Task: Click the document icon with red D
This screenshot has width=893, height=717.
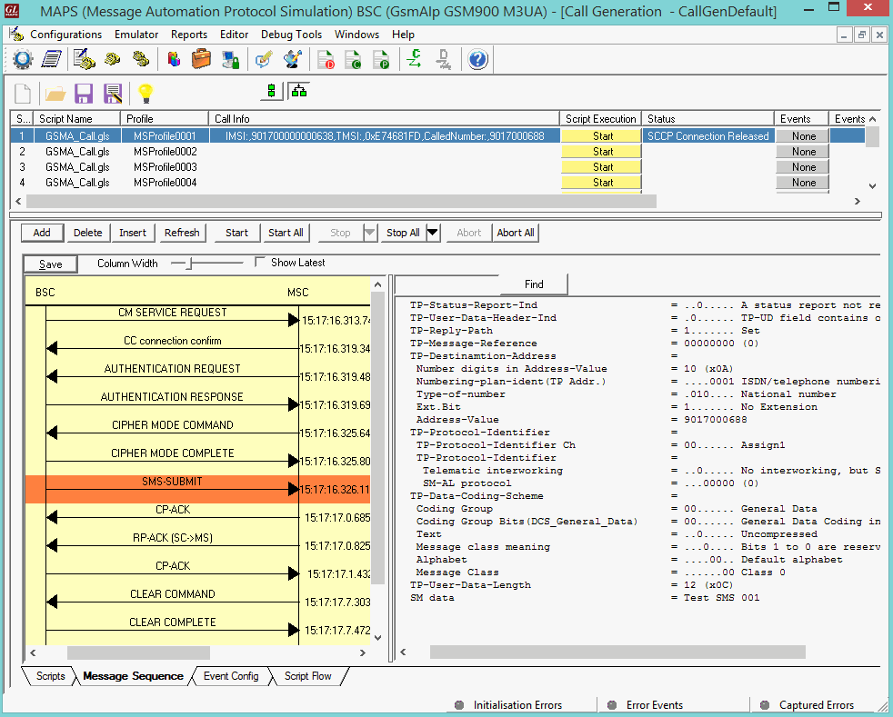Action: (326, 60)
